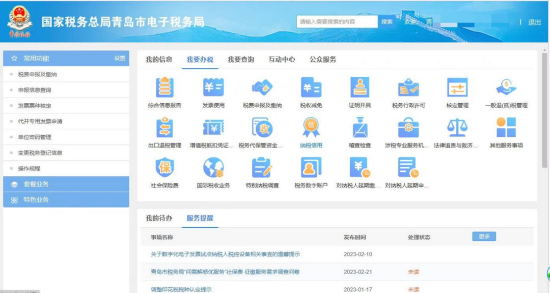Open the 对纳税人延期缴纳 icon
The height and width of the screenshot is (293, 550).
[360, 167]
